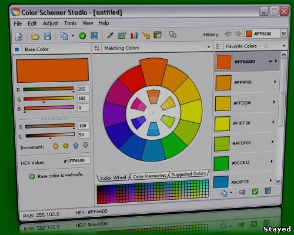Click the New document toolbar icon
294x235 pixels.
tap(19, 36)
